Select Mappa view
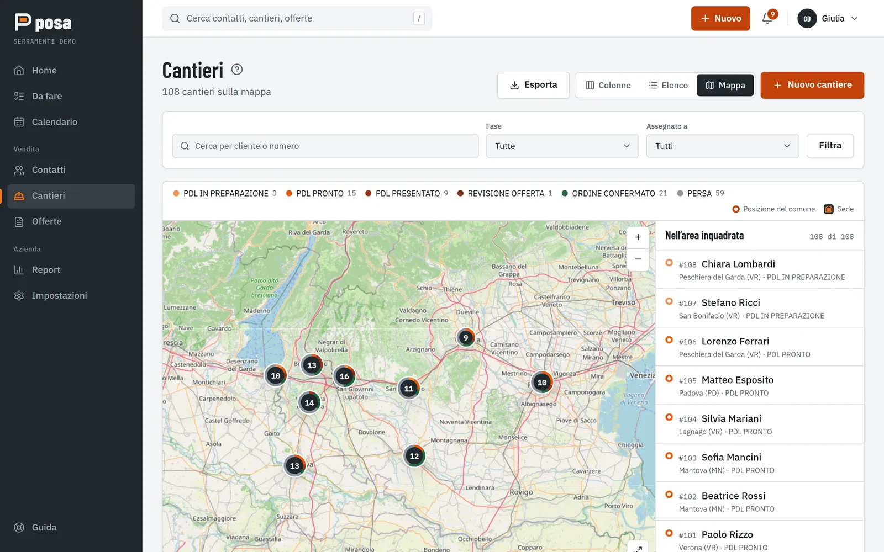Viewport: 884px width, 552px height. point(725,85)
